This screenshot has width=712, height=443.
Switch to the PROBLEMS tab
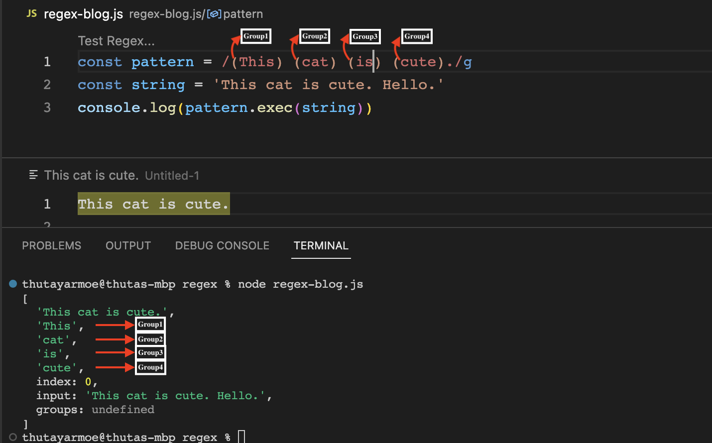51,245
